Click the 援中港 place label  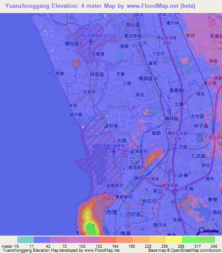(111, 126)
